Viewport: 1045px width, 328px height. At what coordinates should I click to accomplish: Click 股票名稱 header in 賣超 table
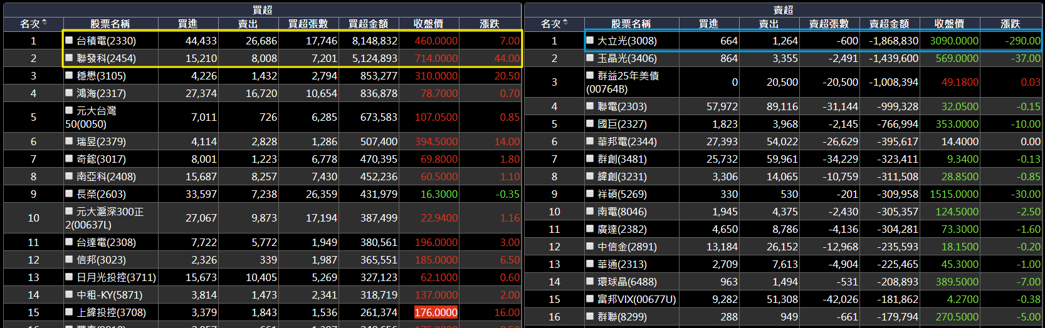631,24
